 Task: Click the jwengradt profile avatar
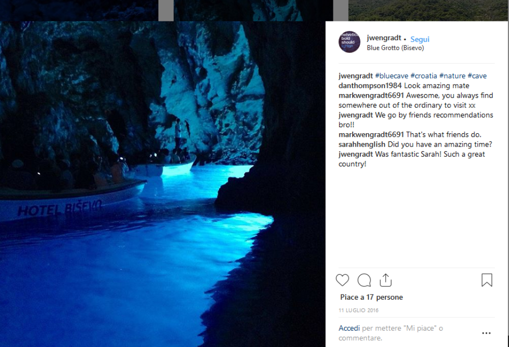pos(349,42)
